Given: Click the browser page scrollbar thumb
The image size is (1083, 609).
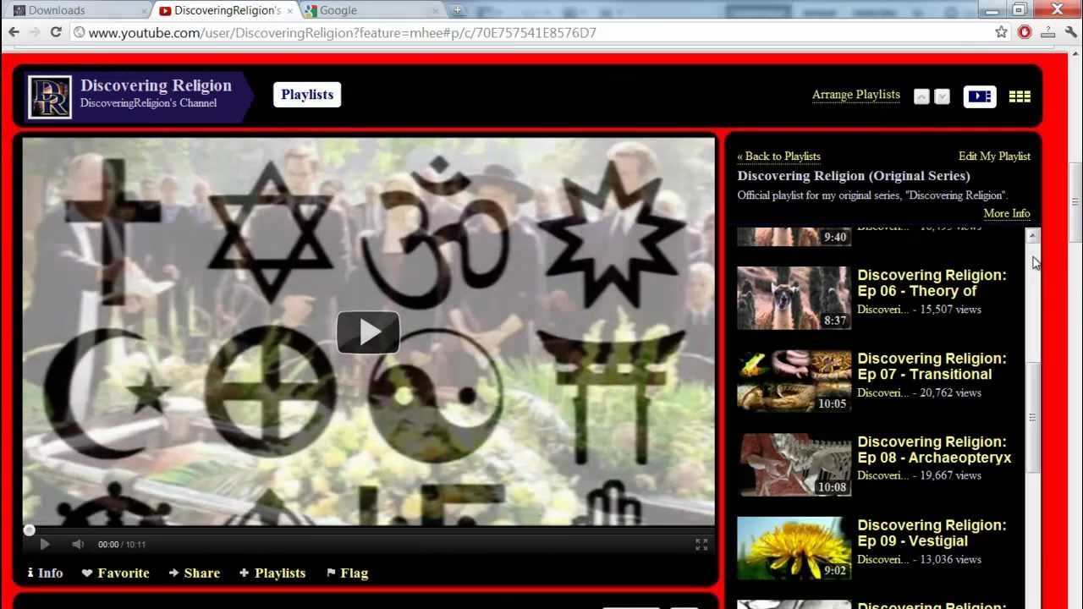Looking at the screenshot, I should pos(1075,201).
